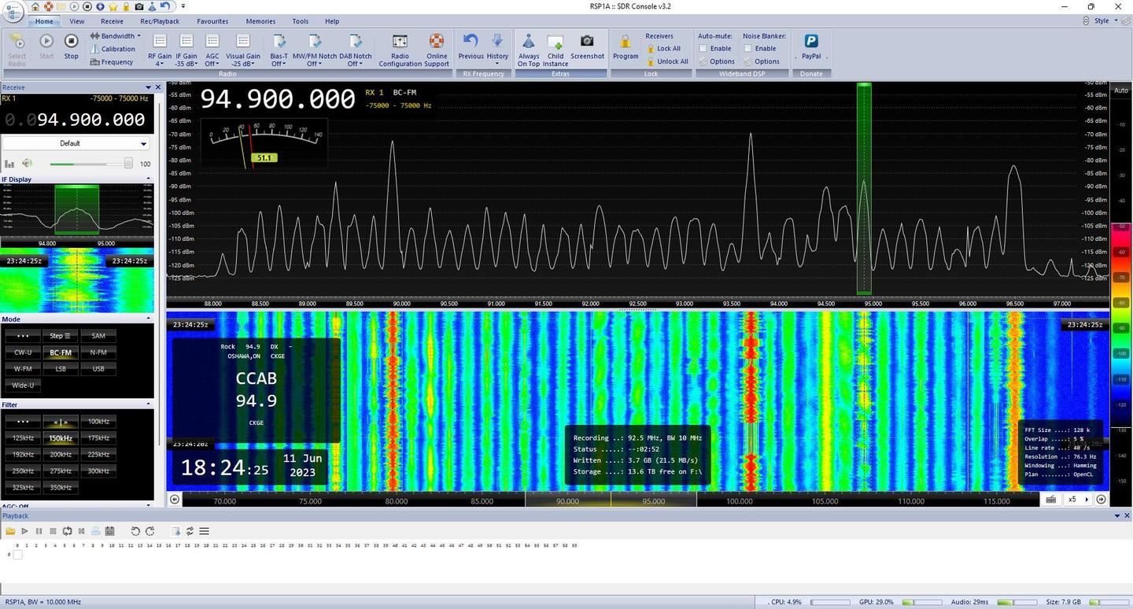The width and height of the screenshot is (1133, 609).
Task: Click the waterfall left-scroll circle icon
Action: click(x=175, y=499)
